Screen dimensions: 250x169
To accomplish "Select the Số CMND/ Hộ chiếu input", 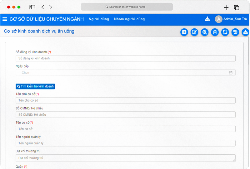I will click(x=126, y=115).
